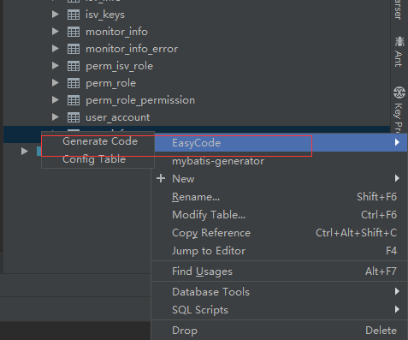Click the perm_isv_role table icon

pos(74,66)
